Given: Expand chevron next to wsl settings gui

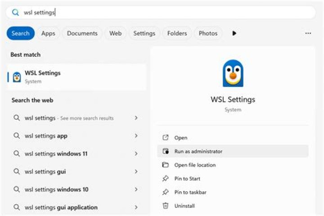Looking at the screenshot, I should 136,171.
